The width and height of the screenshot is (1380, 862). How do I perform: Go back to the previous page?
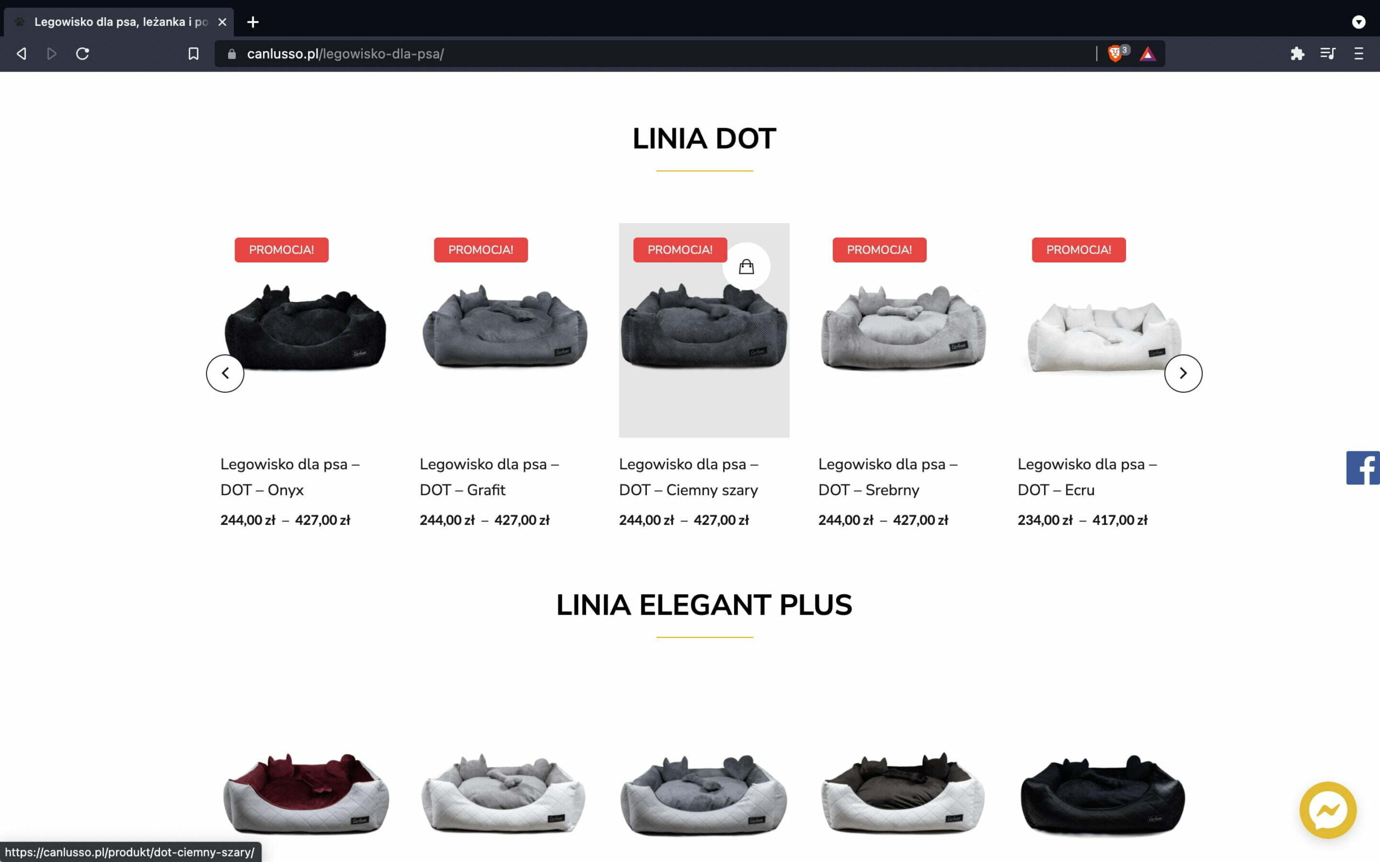point(22,53)
